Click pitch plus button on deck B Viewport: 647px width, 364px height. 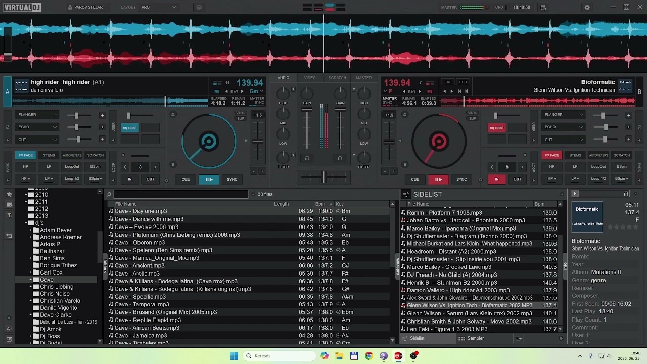[393, 171]
